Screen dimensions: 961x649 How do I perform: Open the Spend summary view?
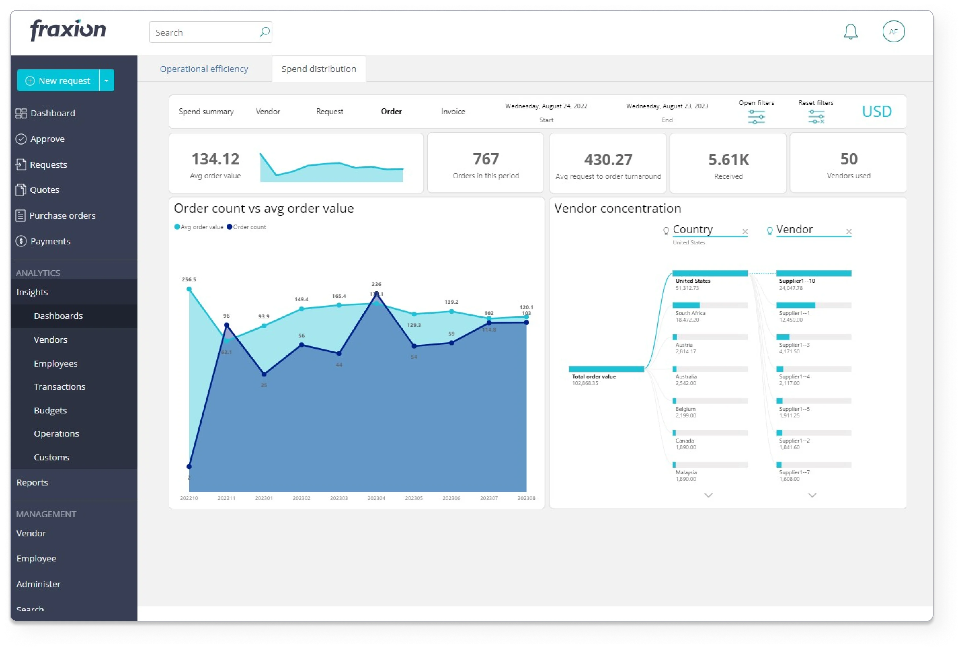pyautogui.click(x=206, y=111)
